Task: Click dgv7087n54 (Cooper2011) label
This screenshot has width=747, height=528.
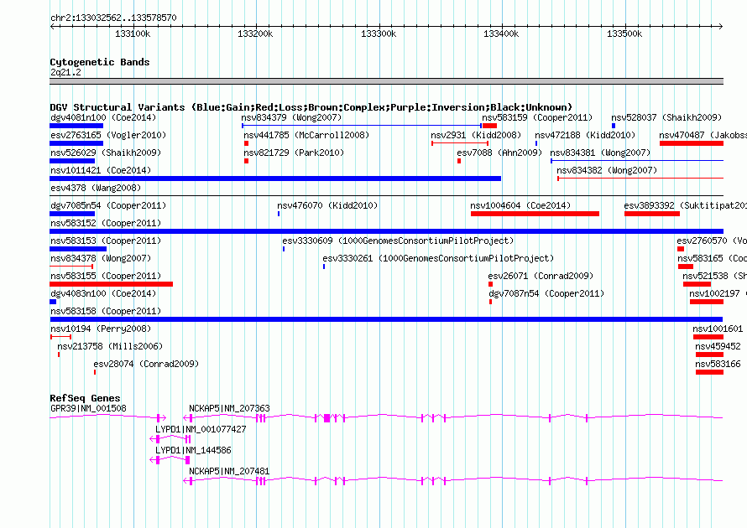Action: click(546, 293)
